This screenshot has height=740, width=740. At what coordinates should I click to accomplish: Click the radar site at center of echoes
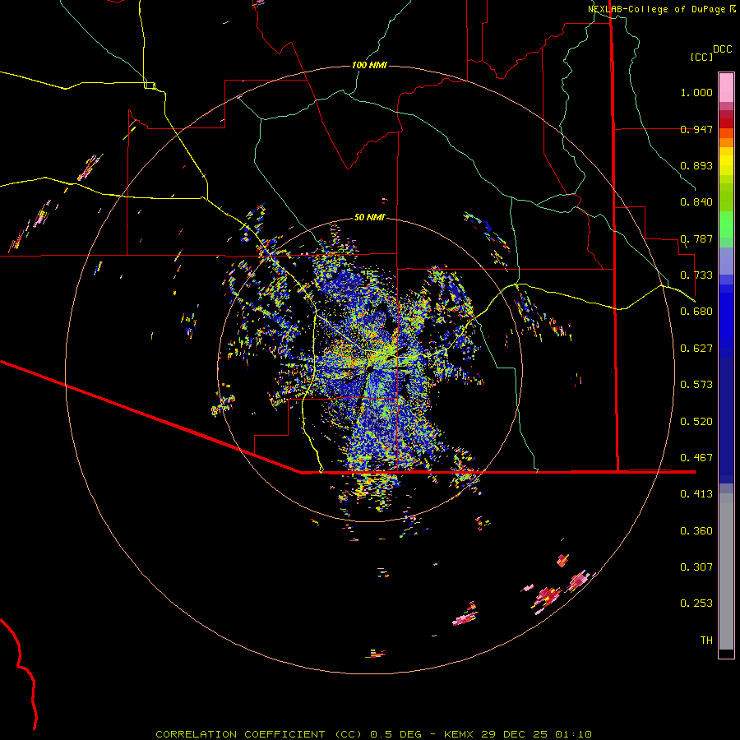click(x=369, y=368)
